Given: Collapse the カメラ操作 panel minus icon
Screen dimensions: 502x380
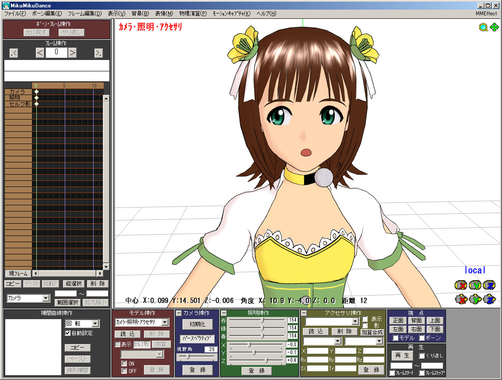Looking at the screenshot, I should click(x=179, y=313).
